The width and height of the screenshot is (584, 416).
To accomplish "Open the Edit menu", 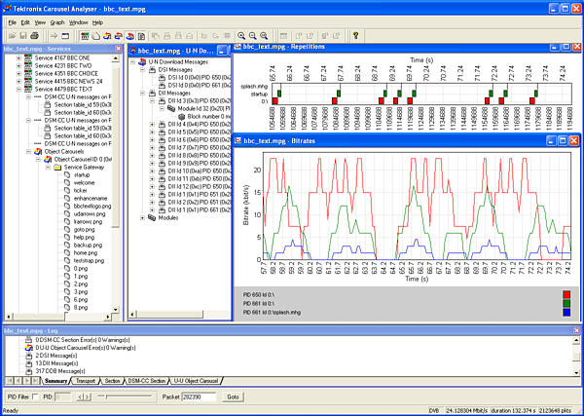I will [25, 22].
